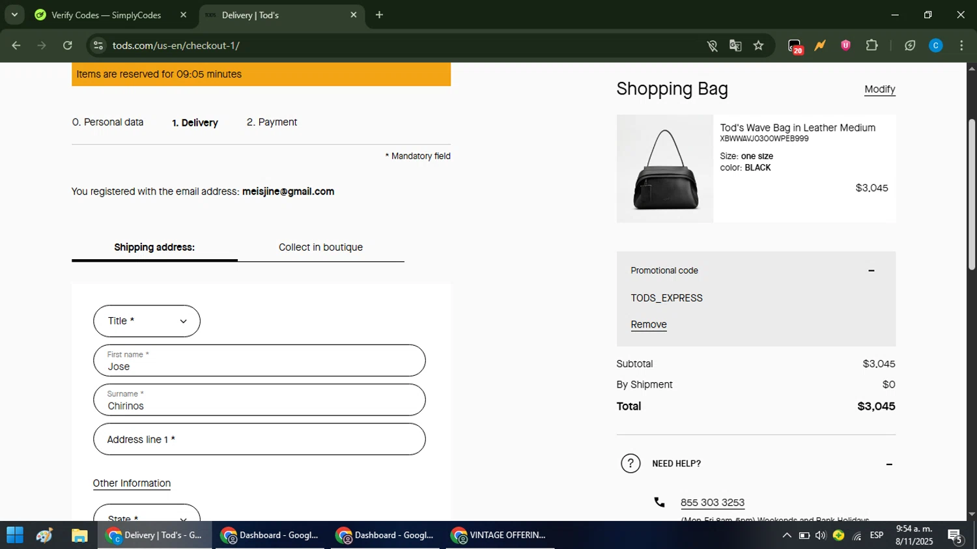Show hidden system tray icons

787,535
